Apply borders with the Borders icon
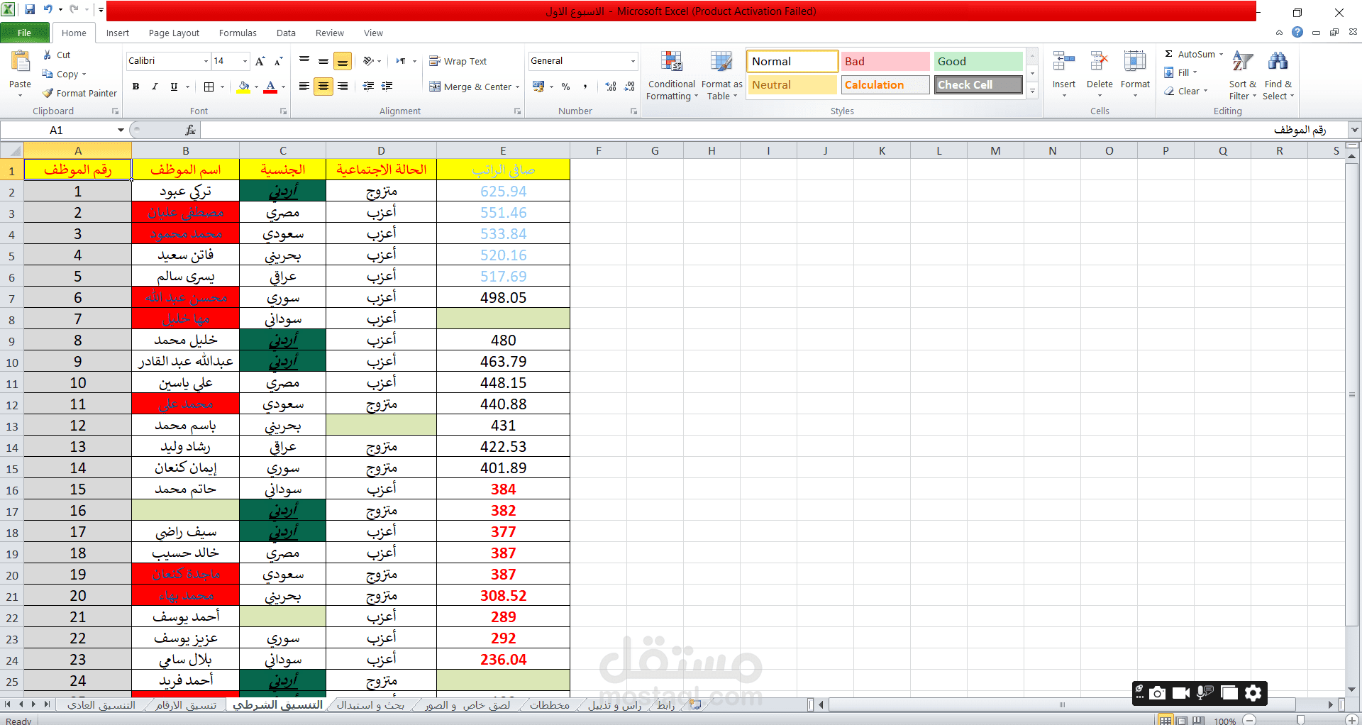 [x=209, y=87]
